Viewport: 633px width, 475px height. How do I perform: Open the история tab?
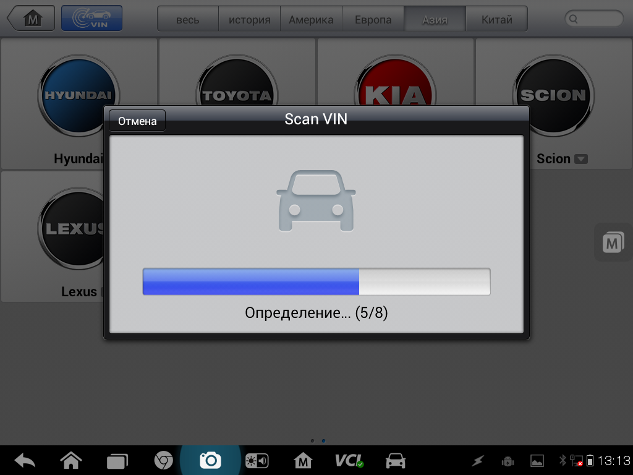point(249,19)
